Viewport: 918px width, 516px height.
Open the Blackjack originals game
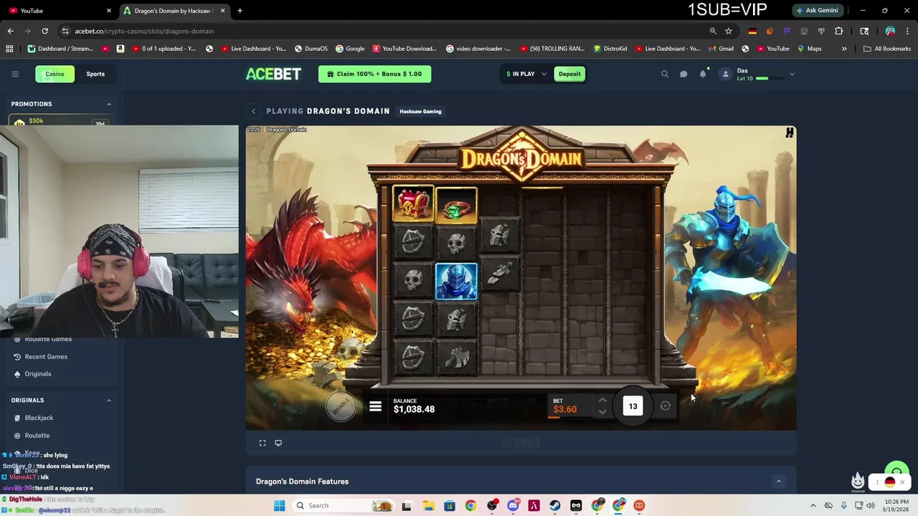(x=39, y=418)
